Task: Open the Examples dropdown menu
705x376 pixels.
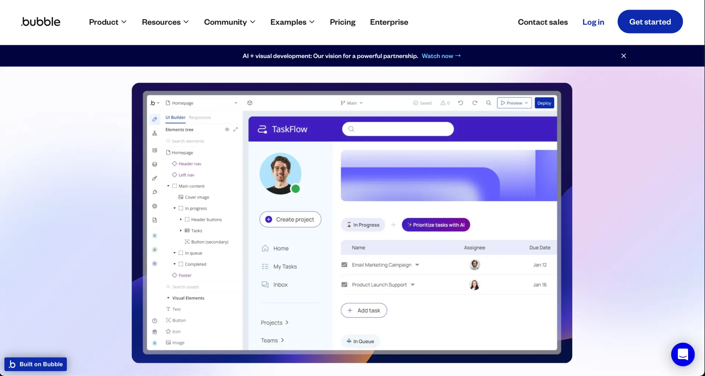Action: (292, 22)
